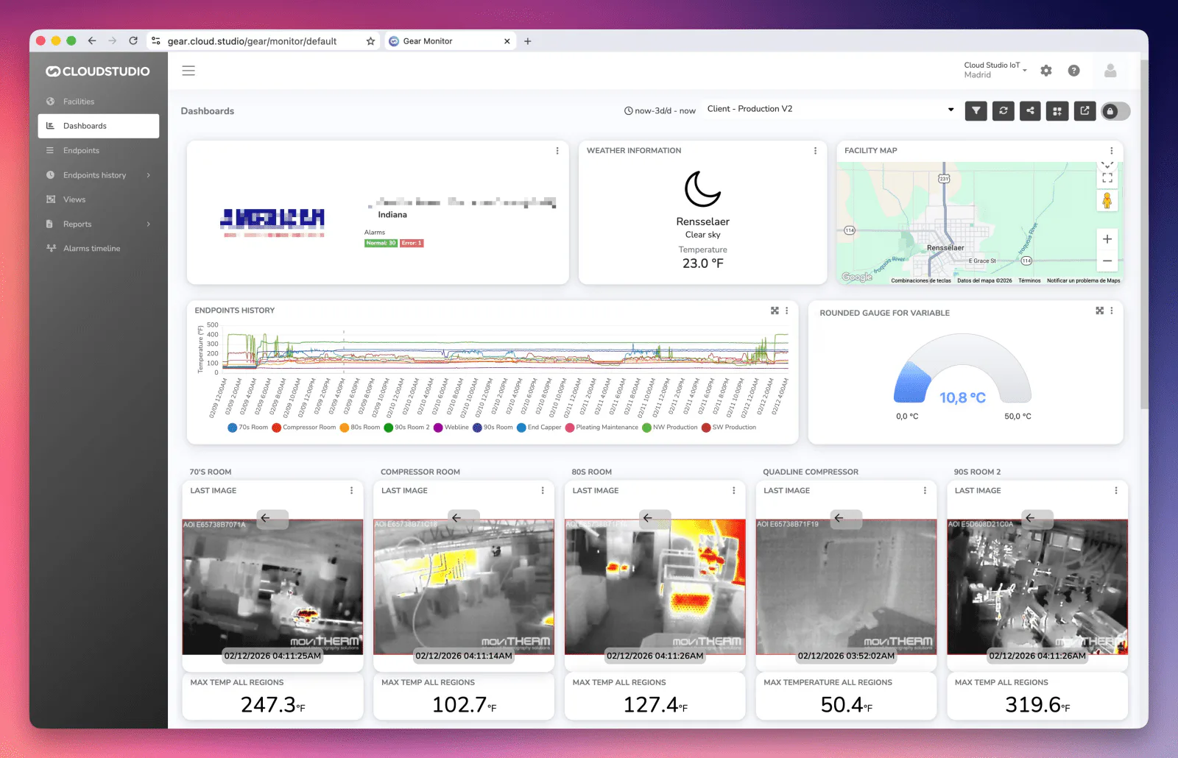Toggle 70s Room series in legend
Image resolution: width=1178 pixels, height=758 pixels.
[248, 428]
